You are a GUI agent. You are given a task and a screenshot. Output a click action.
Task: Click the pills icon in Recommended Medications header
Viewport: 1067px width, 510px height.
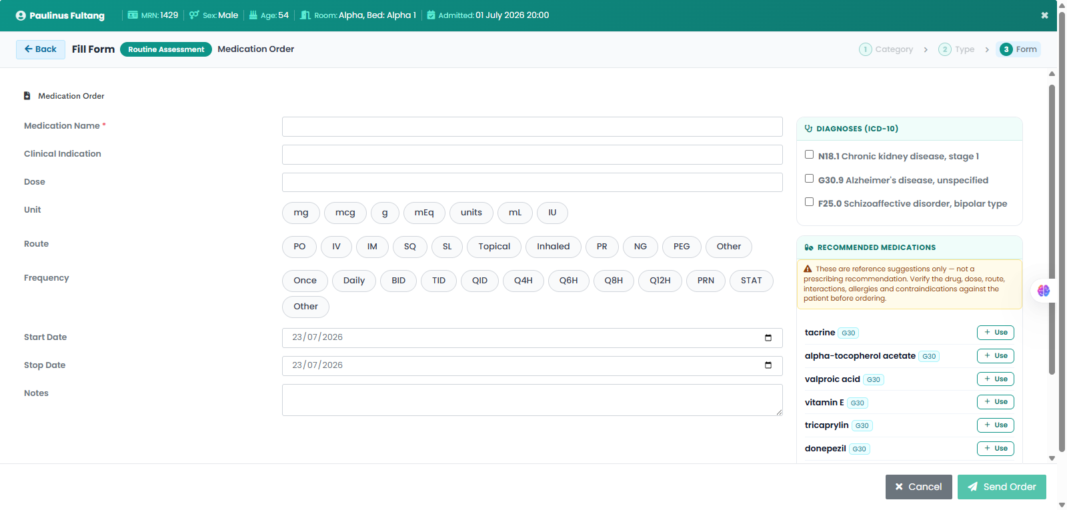coord(809,247)
